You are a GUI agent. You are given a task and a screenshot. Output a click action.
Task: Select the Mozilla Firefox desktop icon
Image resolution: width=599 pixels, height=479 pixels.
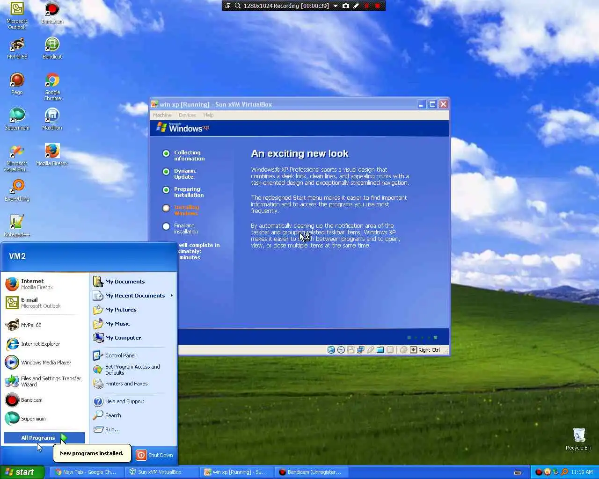(52, 155)
